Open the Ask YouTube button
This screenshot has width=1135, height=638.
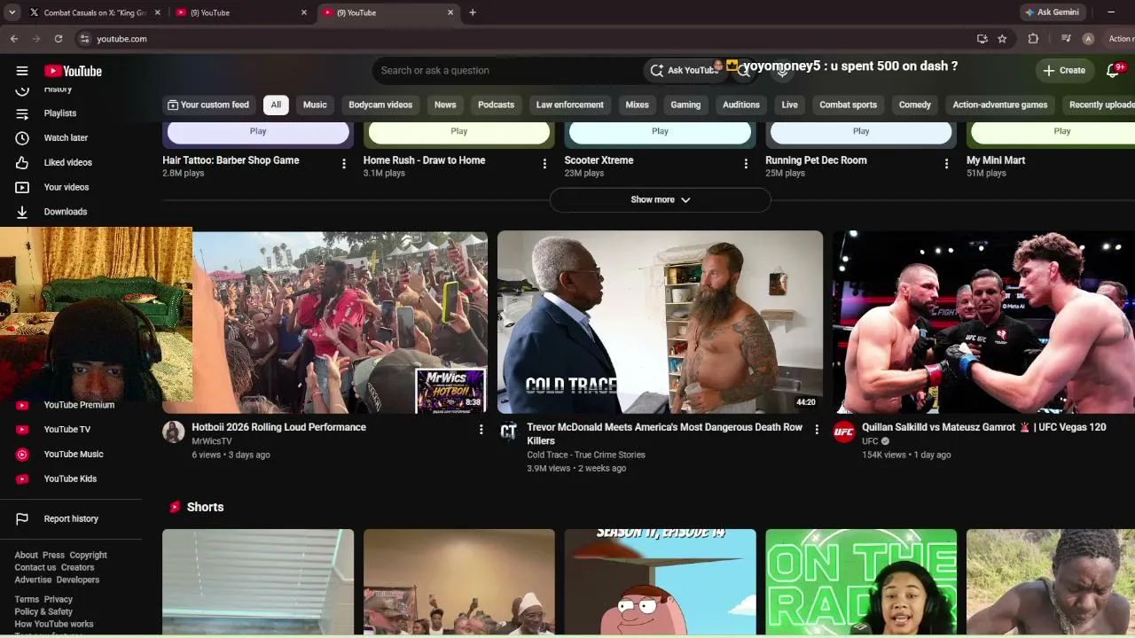point(684,71)
